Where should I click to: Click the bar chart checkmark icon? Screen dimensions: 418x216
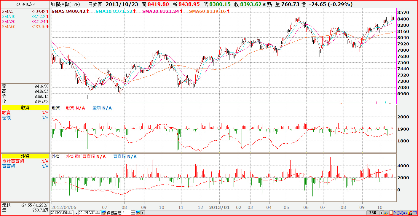point(410,213)
